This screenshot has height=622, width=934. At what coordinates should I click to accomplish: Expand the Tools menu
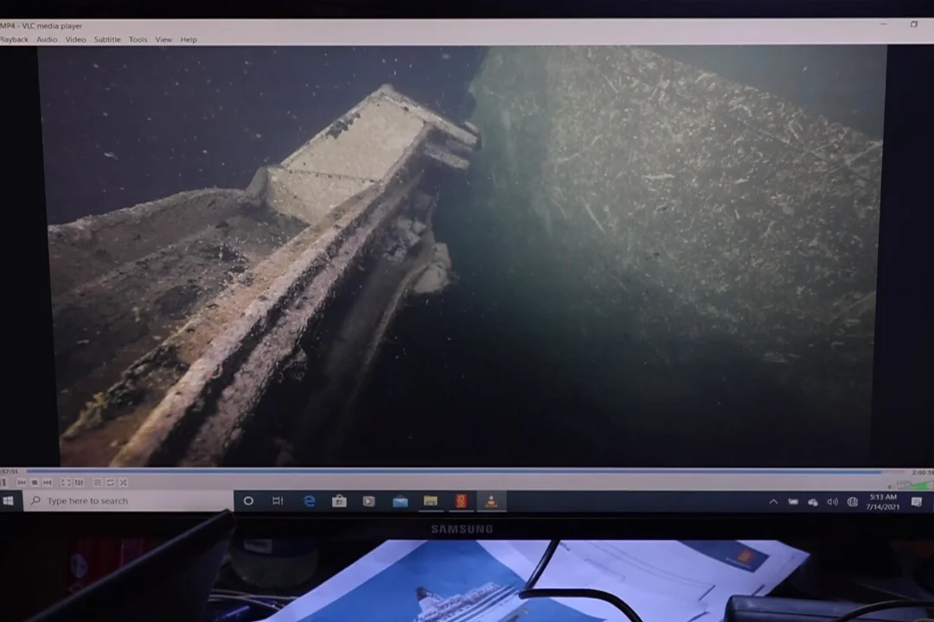(138, 40)
